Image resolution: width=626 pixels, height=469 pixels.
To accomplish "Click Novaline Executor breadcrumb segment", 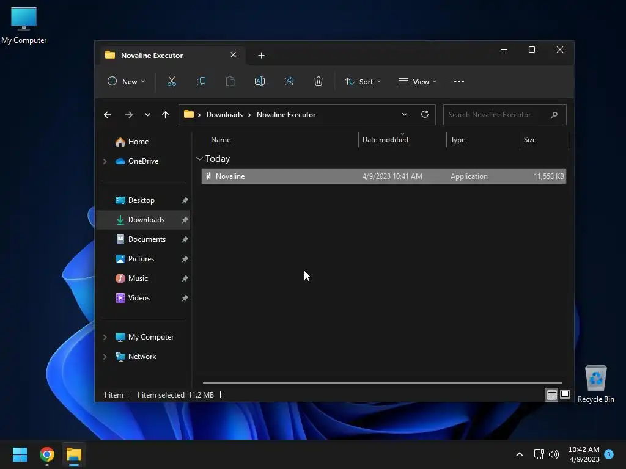I will 286,114.
